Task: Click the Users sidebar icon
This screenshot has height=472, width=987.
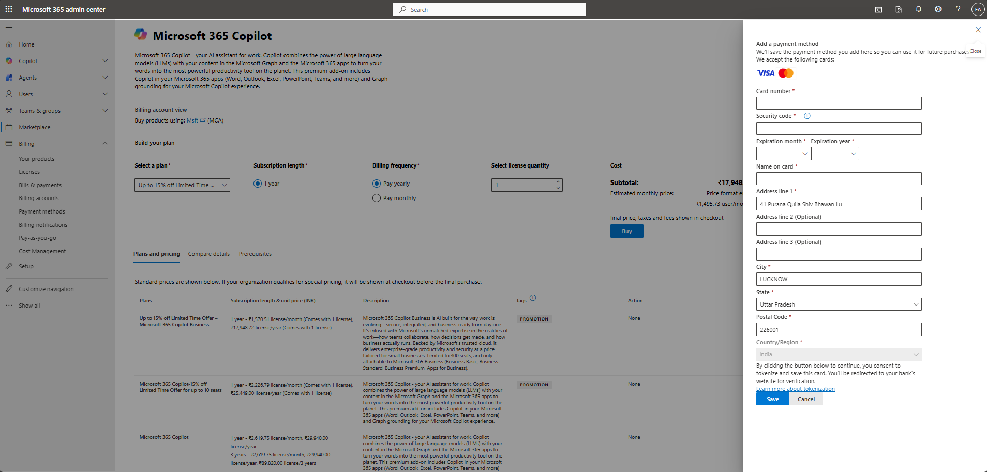Action: click(x=9, y=94)
